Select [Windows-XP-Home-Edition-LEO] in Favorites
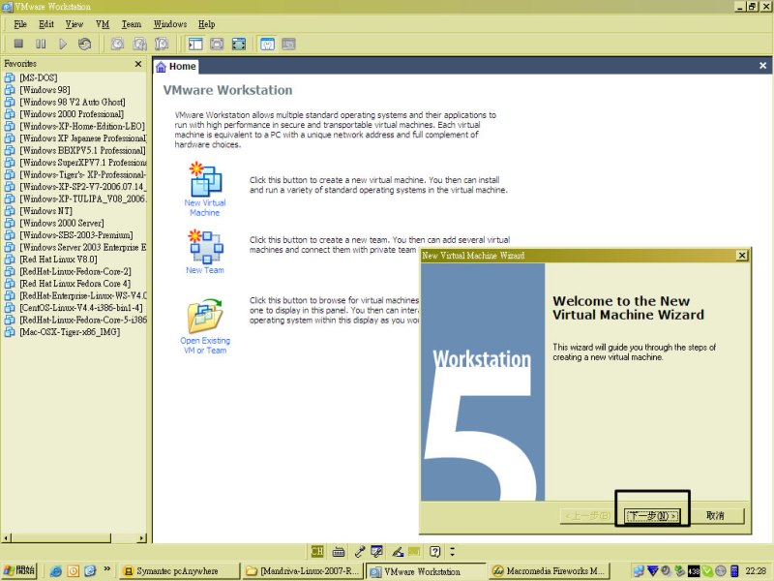 coord(82,127)
